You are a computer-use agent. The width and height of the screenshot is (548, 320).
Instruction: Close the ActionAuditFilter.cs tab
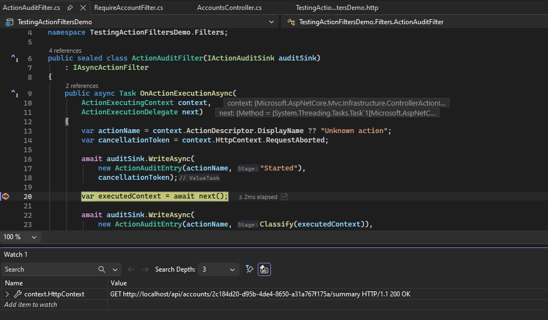(83, 7)
